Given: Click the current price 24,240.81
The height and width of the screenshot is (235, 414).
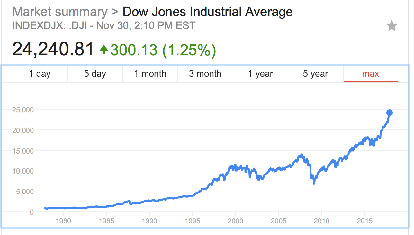Looking at the screenshot, I should tap(52, 49).
